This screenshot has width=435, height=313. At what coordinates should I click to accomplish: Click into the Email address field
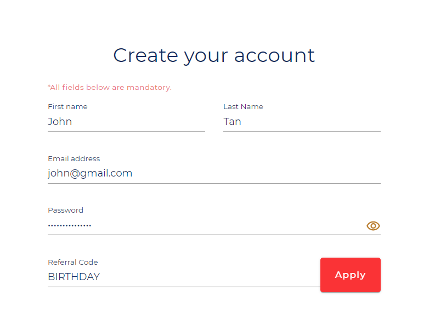point(214,174)
